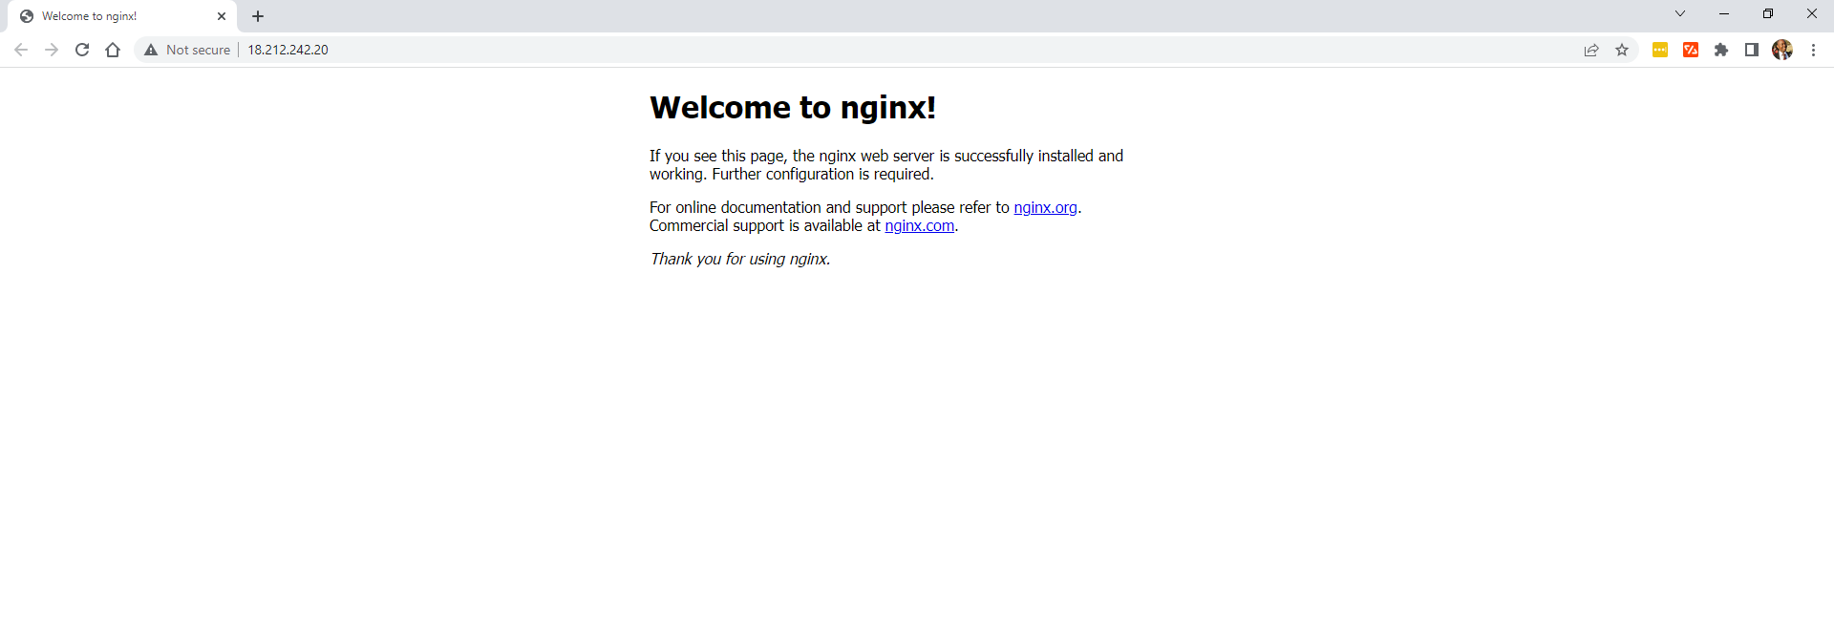1834x631 pixels.
Task: Bookmark this page with the star
Action: click(1622, 50)
